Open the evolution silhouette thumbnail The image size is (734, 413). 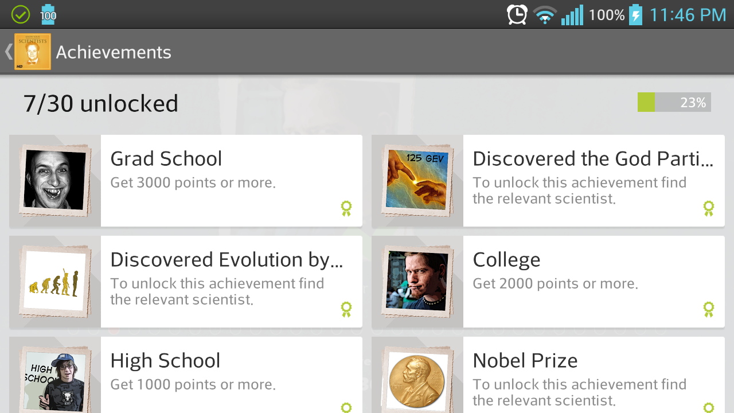(55, 282)
